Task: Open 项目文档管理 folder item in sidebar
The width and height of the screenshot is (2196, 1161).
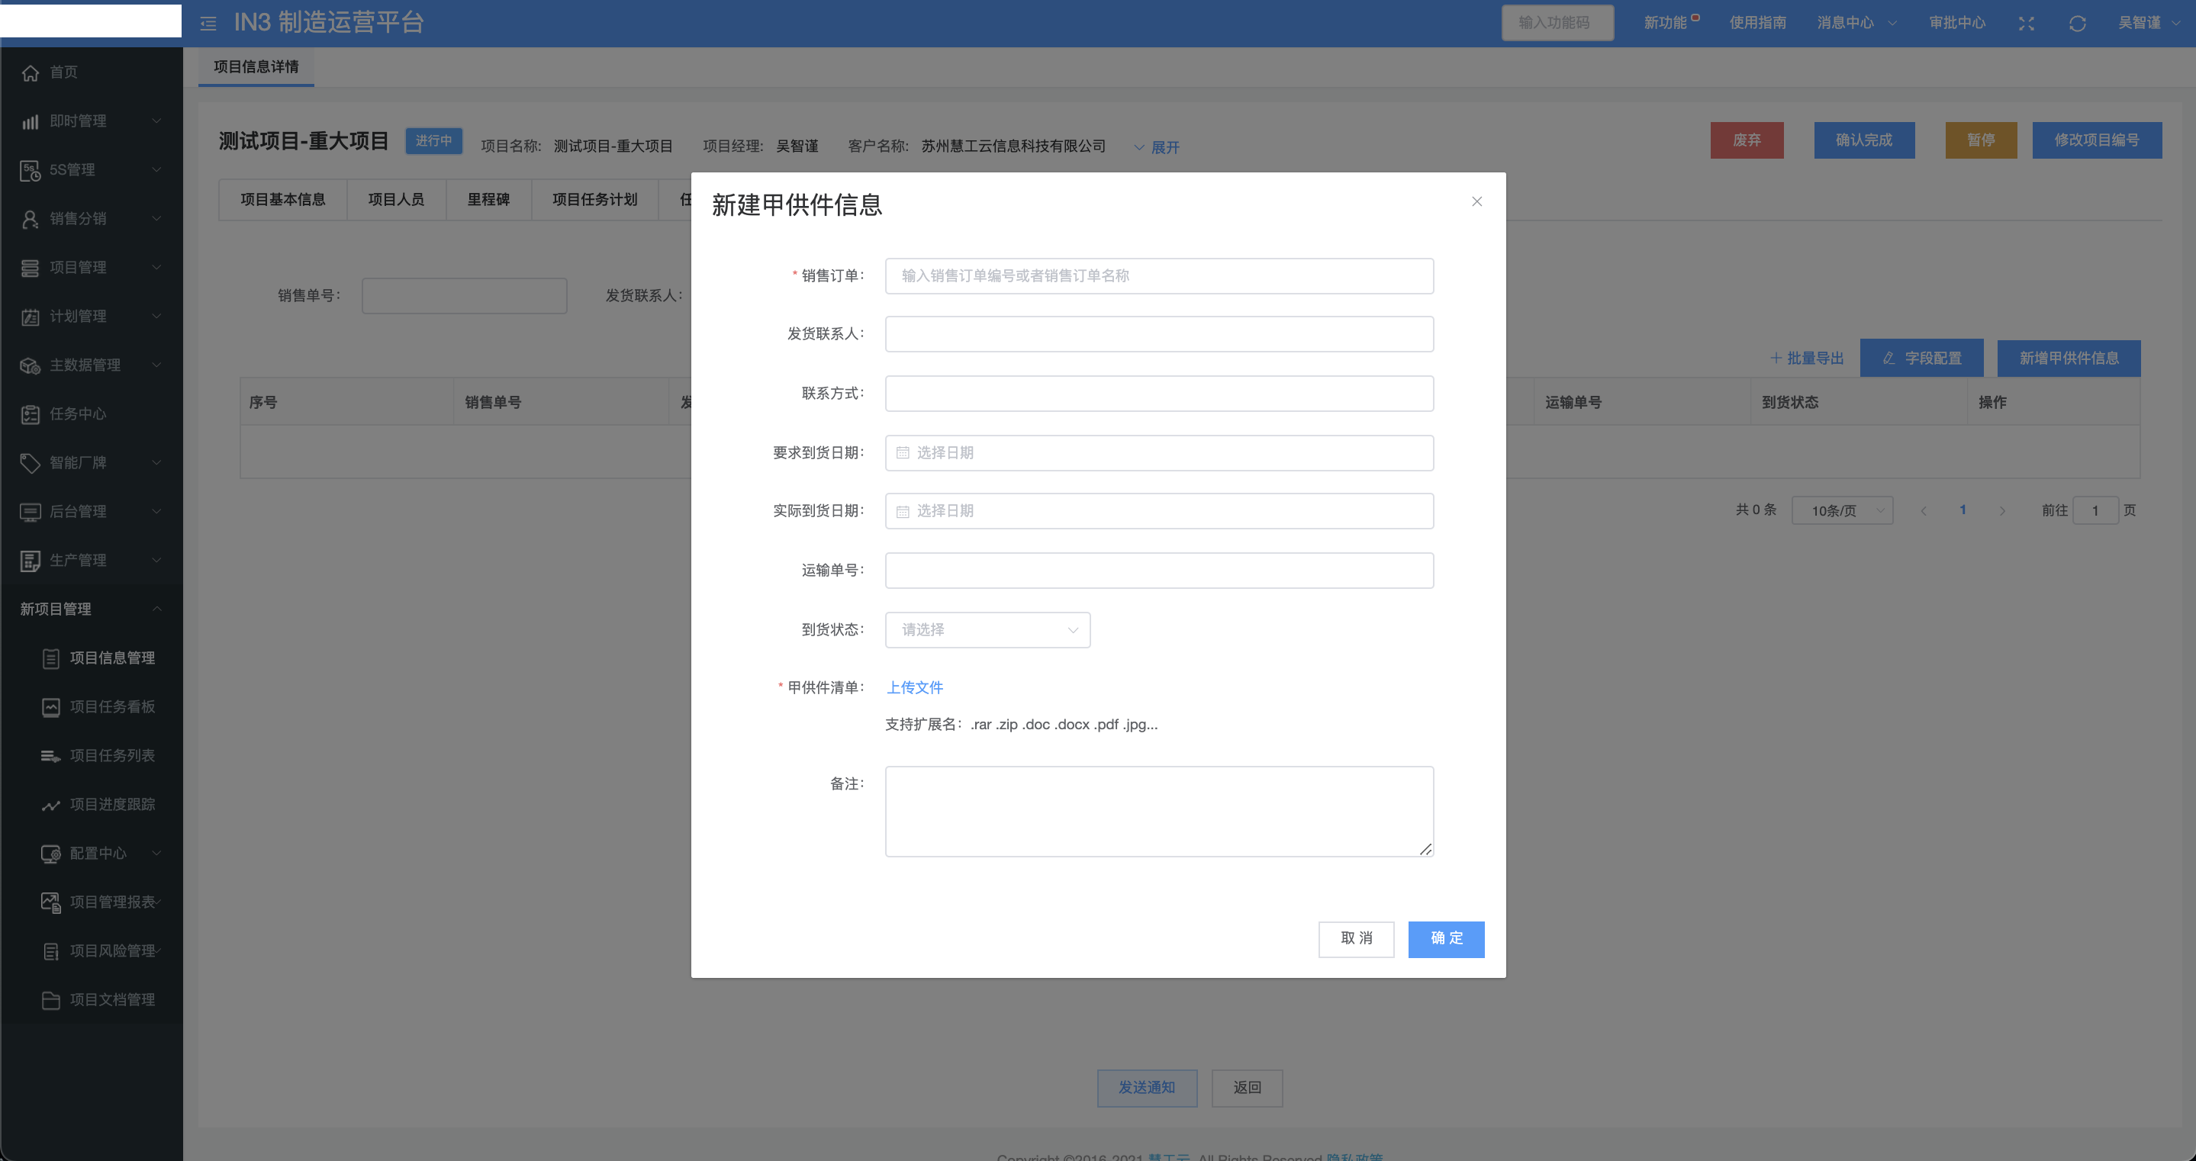Action: click(x=111, y=999)
